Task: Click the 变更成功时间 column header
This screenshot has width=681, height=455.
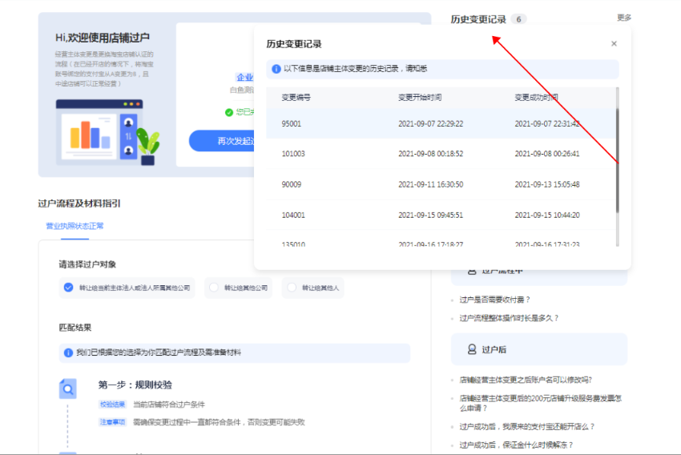Action: pos(536,97)
